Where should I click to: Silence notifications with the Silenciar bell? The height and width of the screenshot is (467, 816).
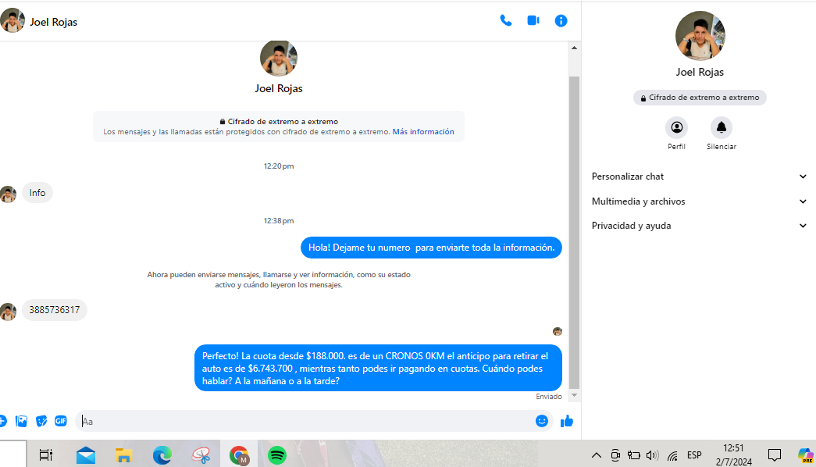coord(721,127)
